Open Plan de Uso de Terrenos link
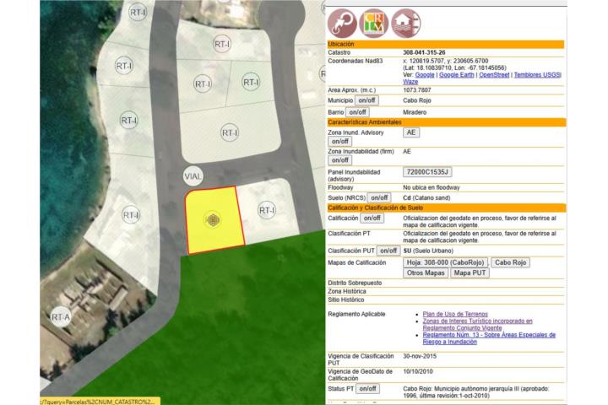The height and width of the screenshot is (405, 608). (x=454, y=314)
